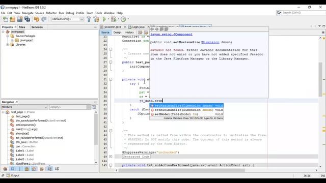Switch to the Files tab

point(22,27)
